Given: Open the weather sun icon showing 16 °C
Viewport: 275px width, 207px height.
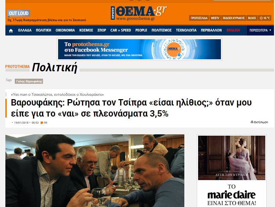Looking at the screenshot, I should point(261,18).
